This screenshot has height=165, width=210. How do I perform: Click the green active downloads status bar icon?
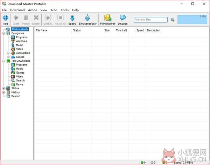pyautogui.click(x=142, y=163)
